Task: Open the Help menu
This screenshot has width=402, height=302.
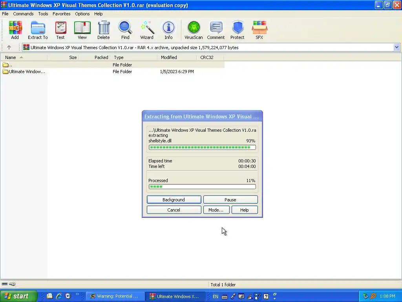Action: [x=98, y=14]
